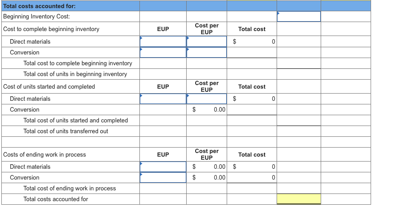Click 'Conversion' label under units started and completed
Screen dimensions: 403x207
25,109
